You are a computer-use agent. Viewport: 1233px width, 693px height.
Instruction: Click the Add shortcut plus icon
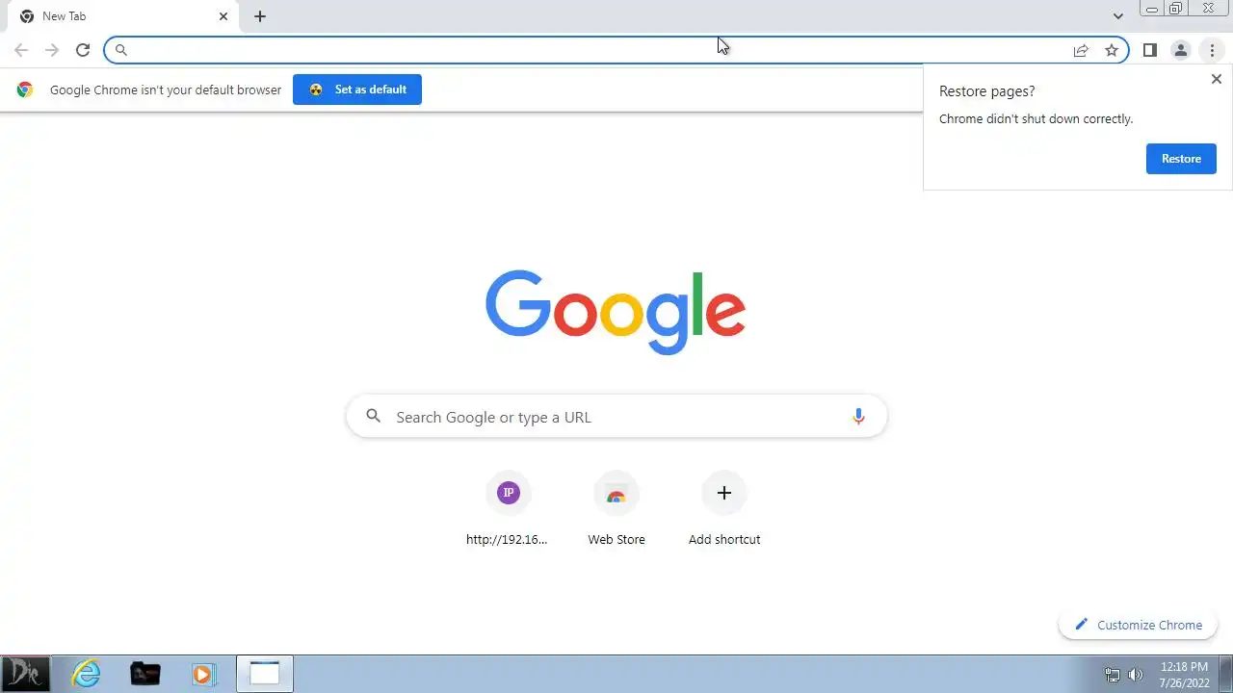coord(724,493)
